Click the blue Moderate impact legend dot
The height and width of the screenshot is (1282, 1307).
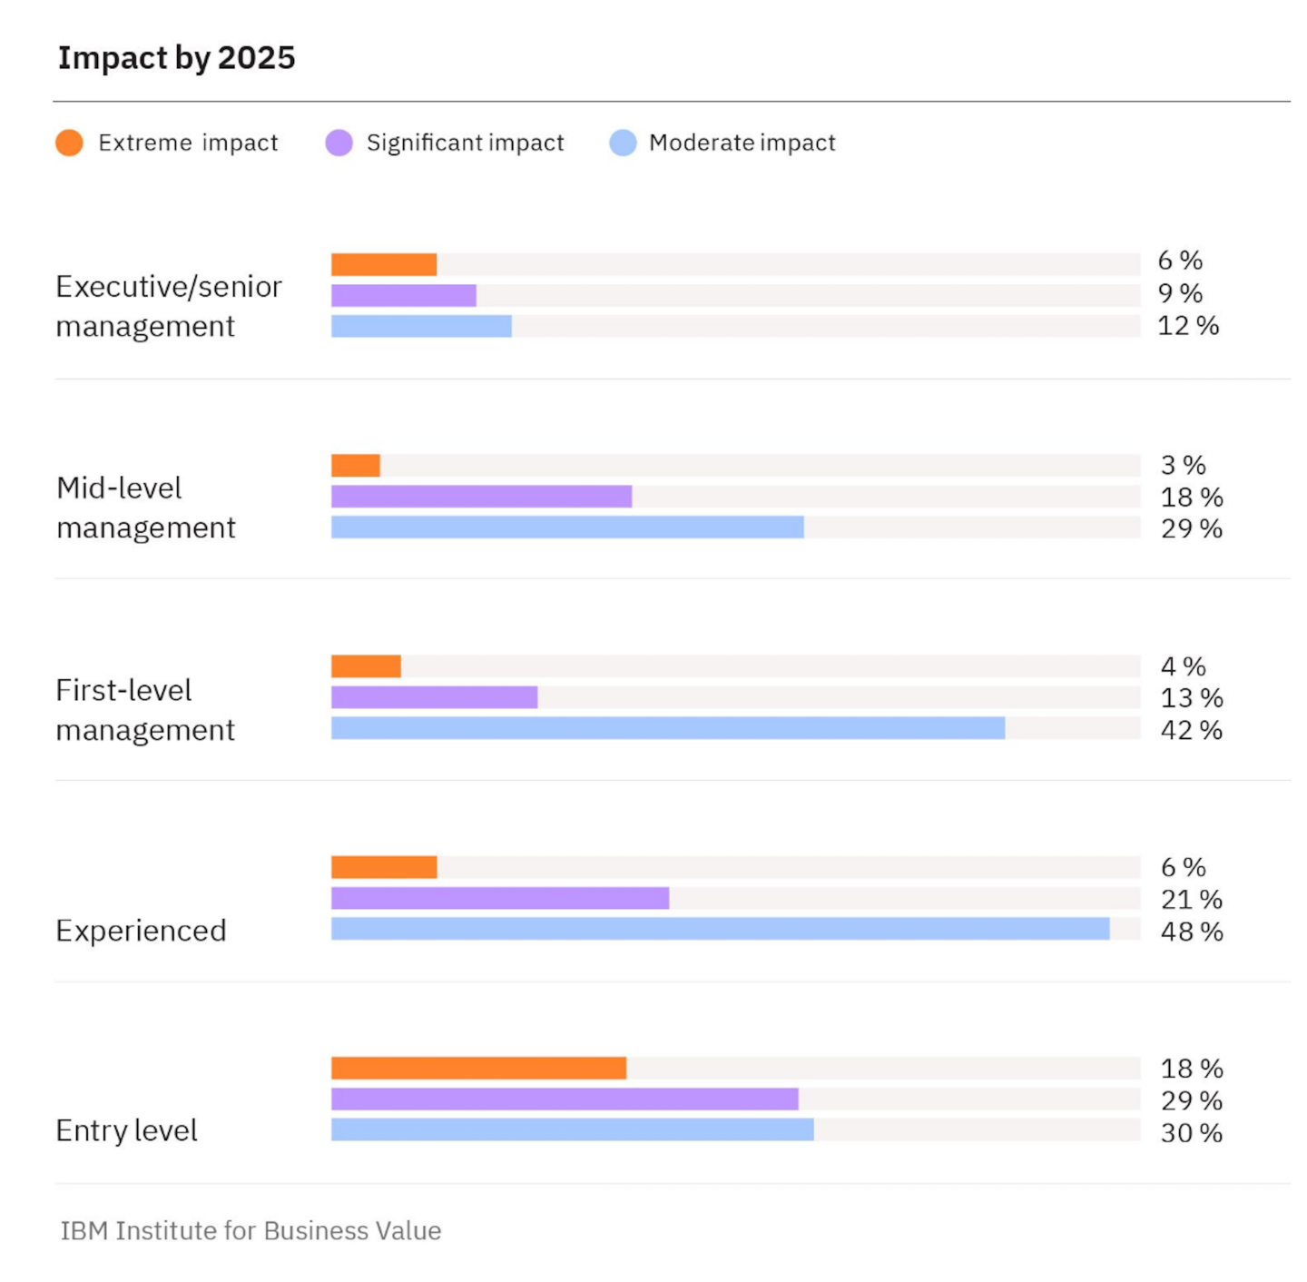(623, 143)
